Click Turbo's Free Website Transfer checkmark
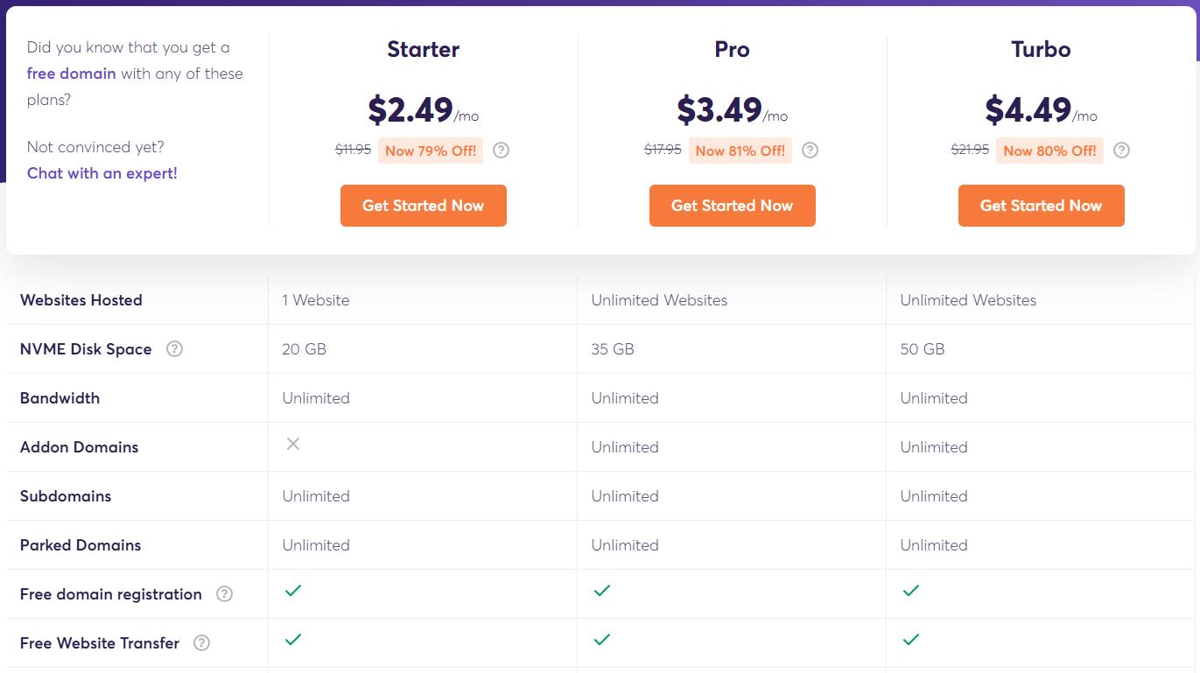 coord(911,640)
